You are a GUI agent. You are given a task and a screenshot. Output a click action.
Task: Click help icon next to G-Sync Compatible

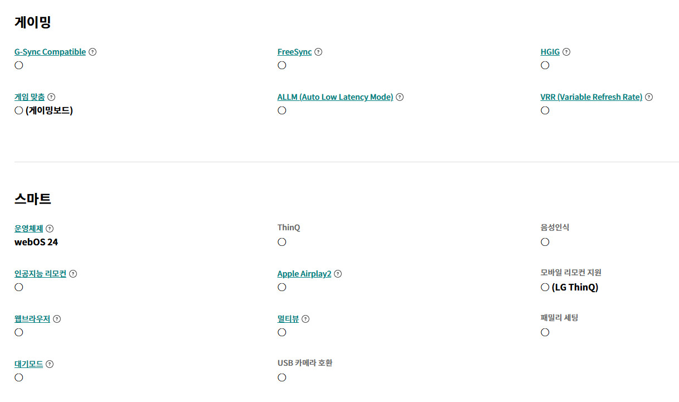93,52
